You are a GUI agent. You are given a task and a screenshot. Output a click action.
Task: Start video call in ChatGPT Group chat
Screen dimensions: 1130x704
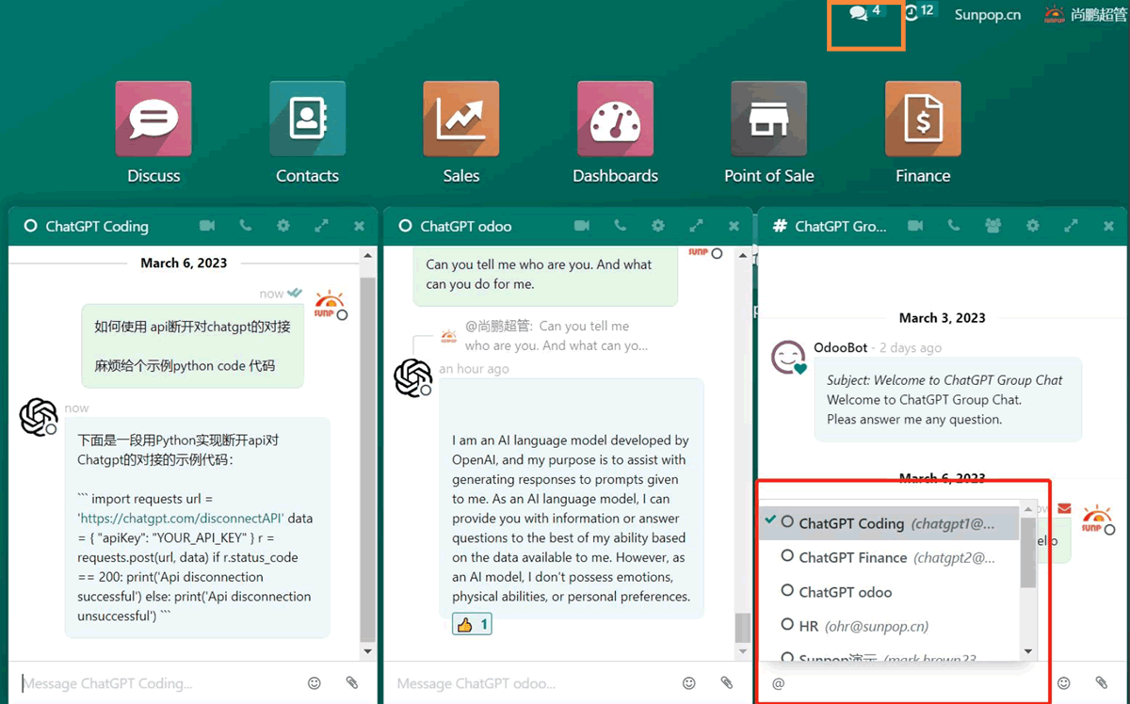click(x=915, y=226)
